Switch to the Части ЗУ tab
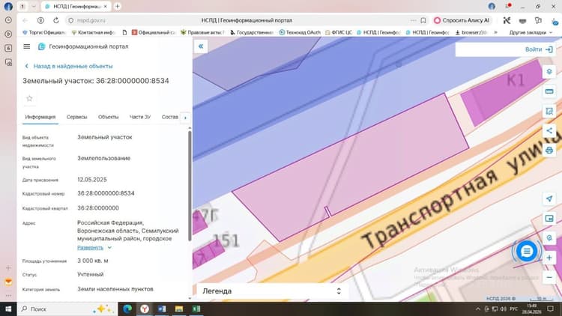This screenshot has height=316, width=562. (x=140, y=117)
